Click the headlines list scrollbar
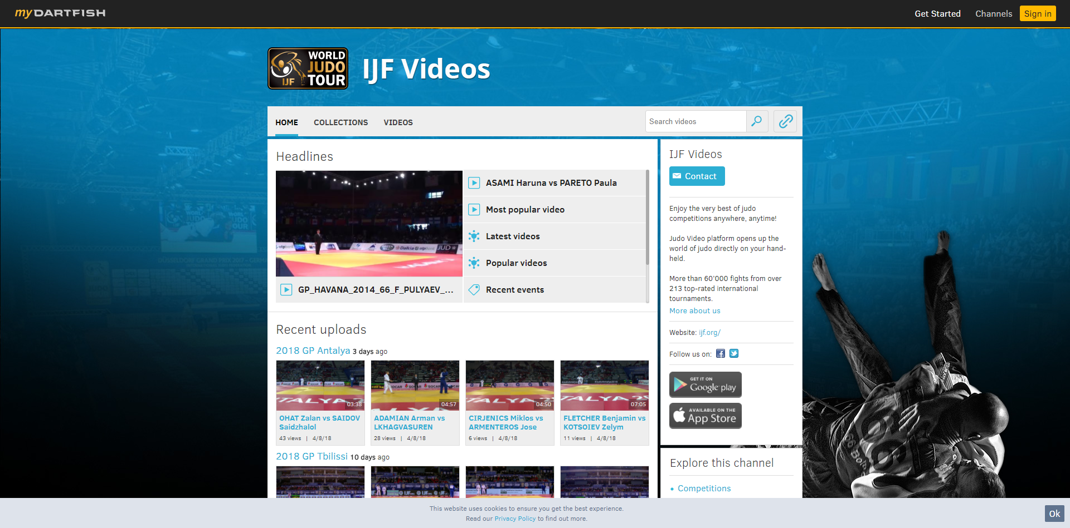1070x528 pixels. click(648, 218)
